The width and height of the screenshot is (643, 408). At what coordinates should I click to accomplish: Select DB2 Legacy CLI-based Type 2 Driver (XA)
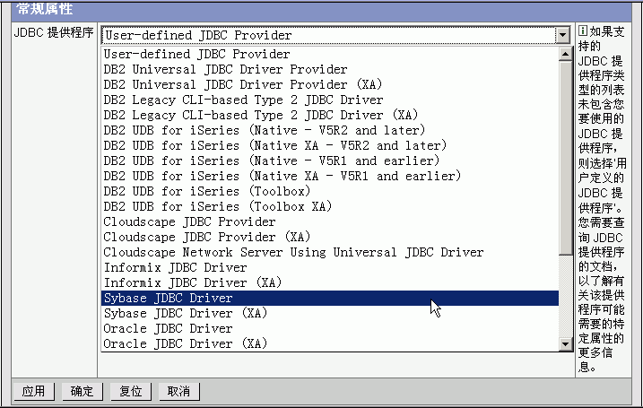tap(330, 115)
